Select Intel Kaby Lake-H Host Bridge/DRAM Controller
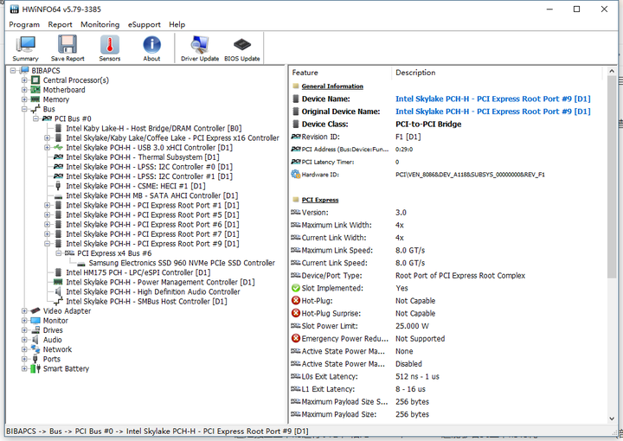 pyautogui.click(x=154, y=128)
